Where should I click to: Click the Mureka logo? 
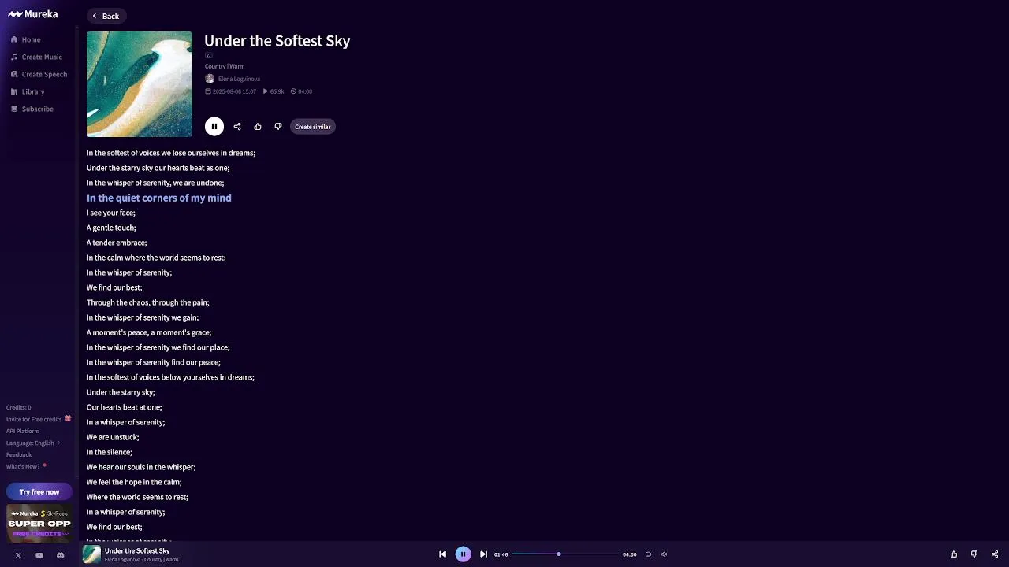tap(33, 14)
